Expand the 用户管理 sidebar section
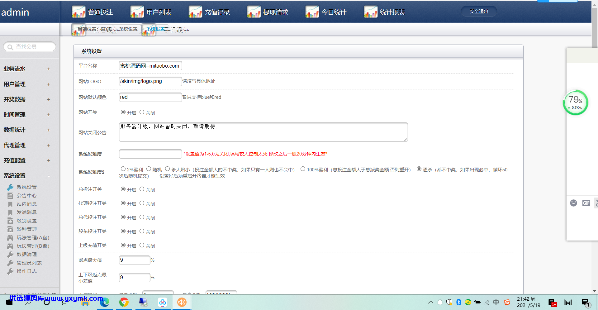This screenshot has width=598, height=310. pyautogui.click(x=49, y=84)
